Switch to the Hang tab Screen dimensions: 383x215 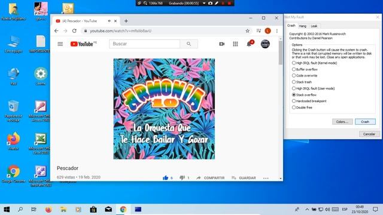pos(302,26)
